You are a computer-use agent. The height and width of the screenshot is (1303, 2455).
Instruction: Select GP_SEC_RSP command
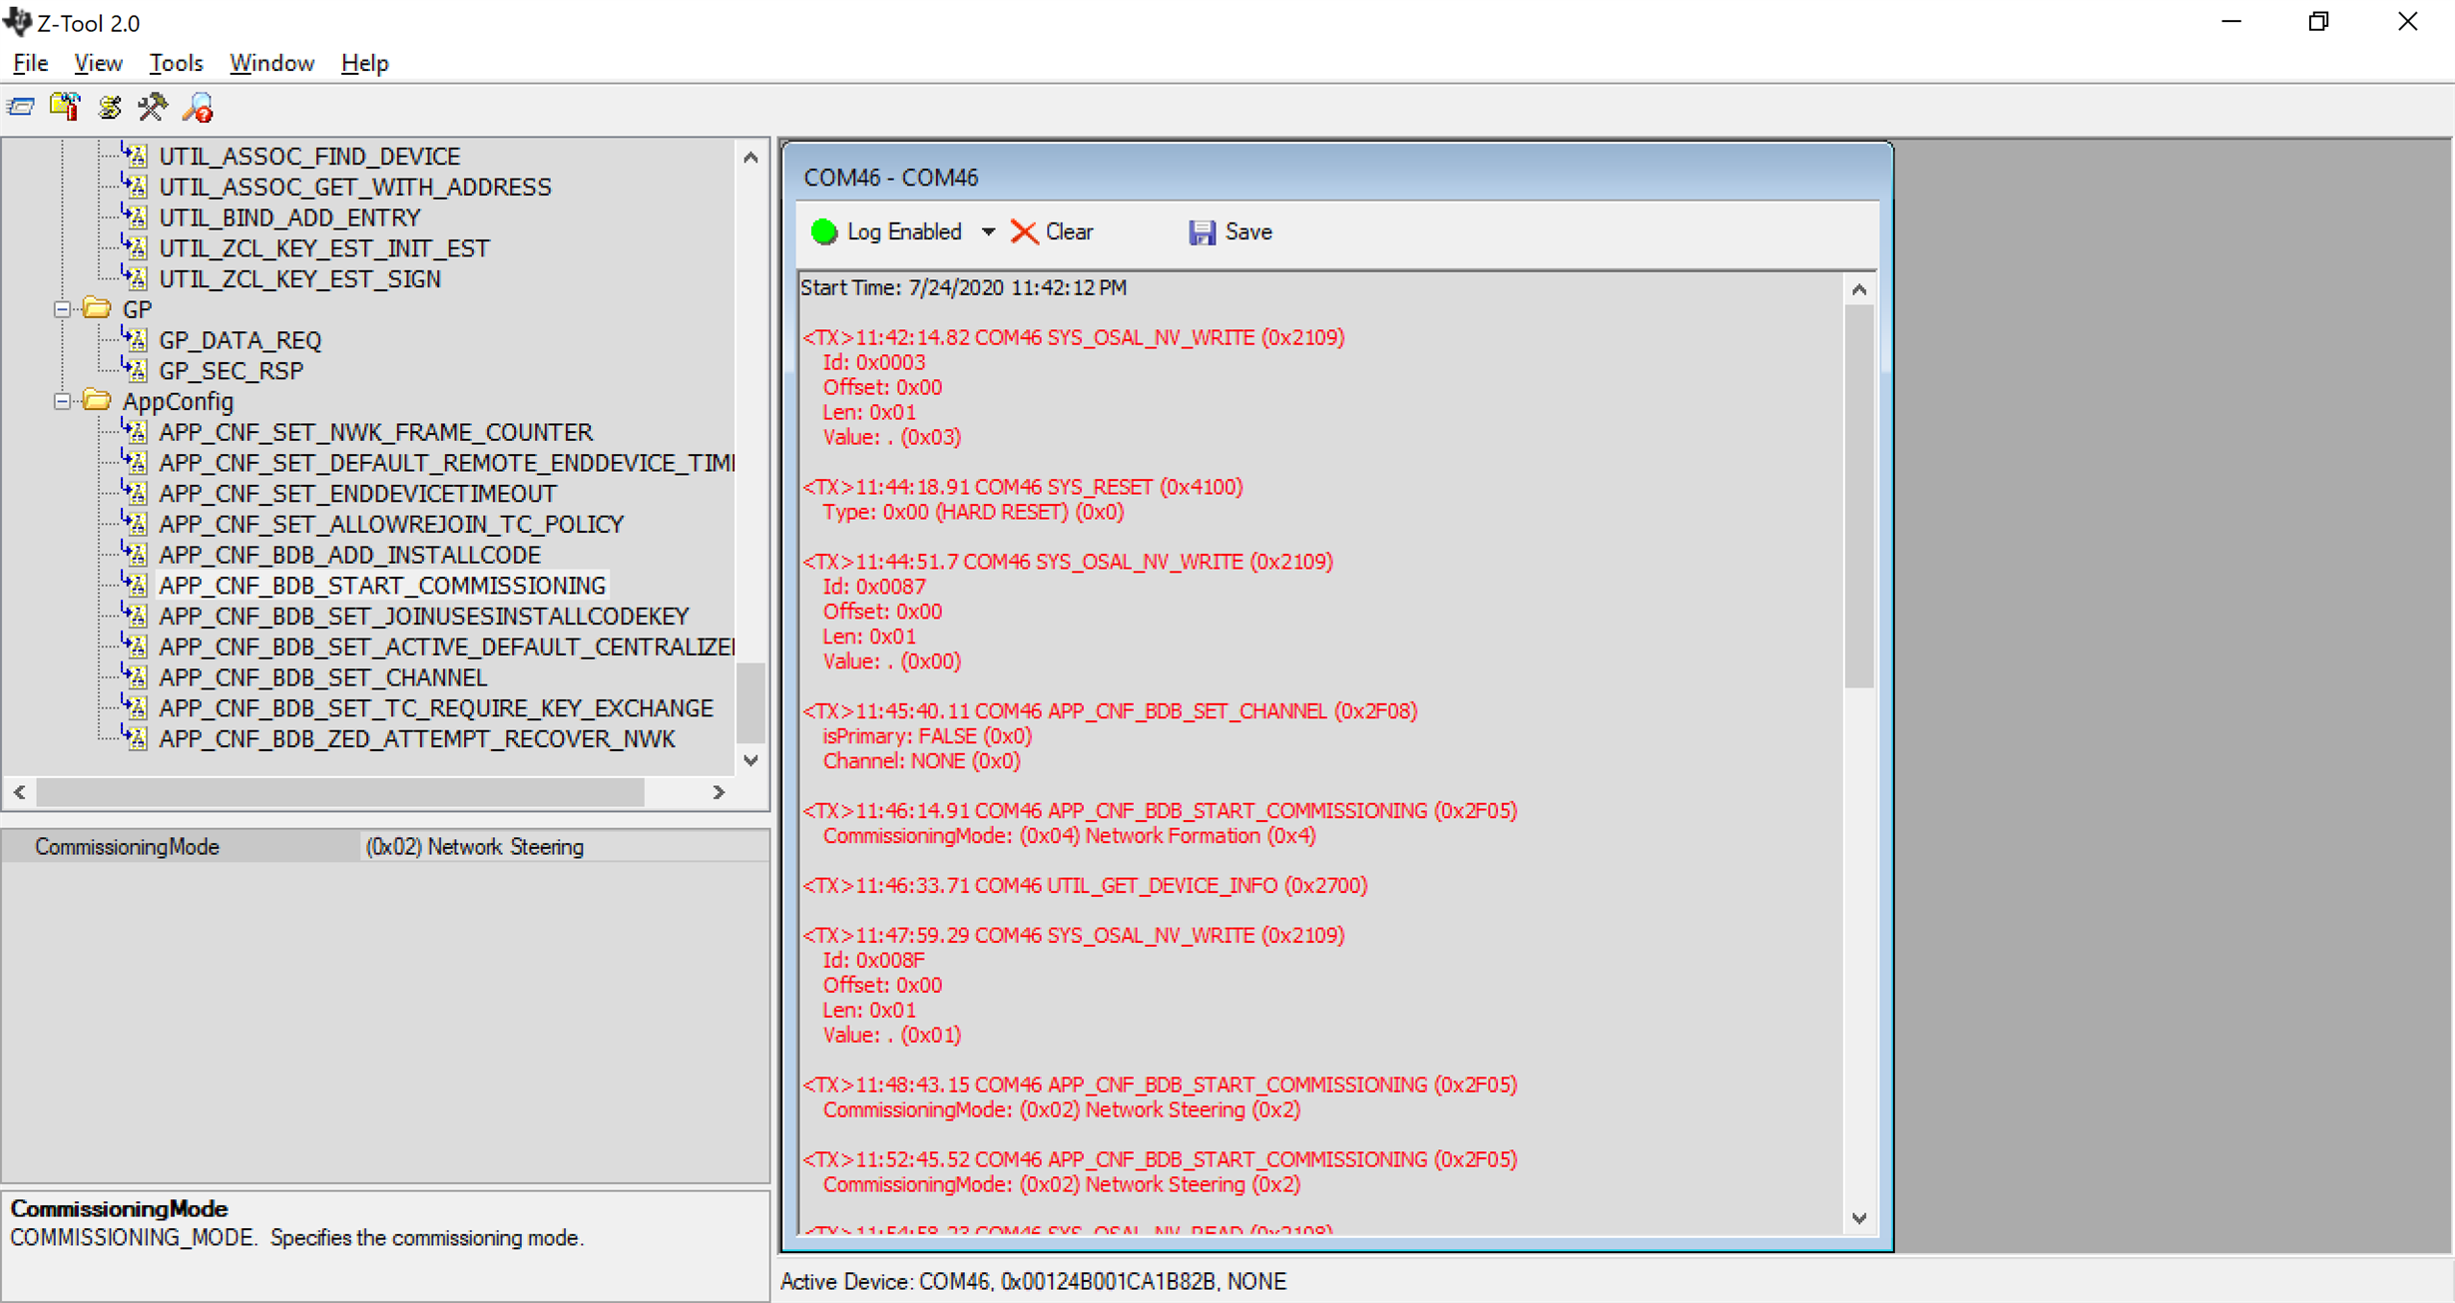pyautogui.click(x=232, y=371)
